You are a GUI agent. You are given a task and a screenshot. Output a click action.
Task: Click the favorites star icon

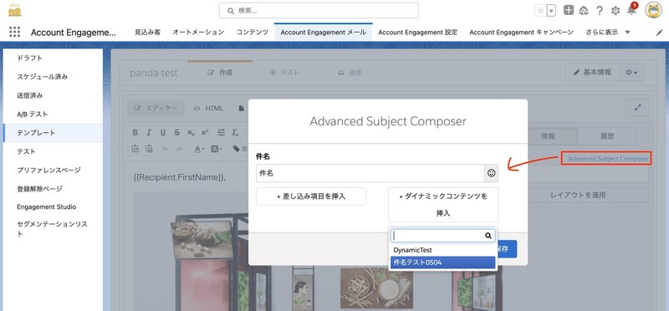[540, 11]
